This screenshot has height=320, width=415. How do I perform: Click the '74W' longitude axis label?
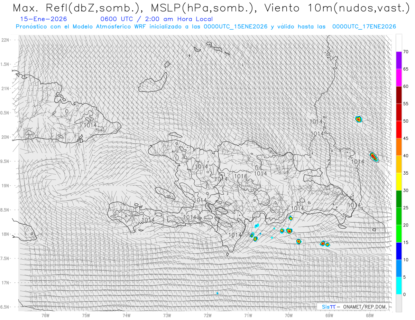click(127, 315)
